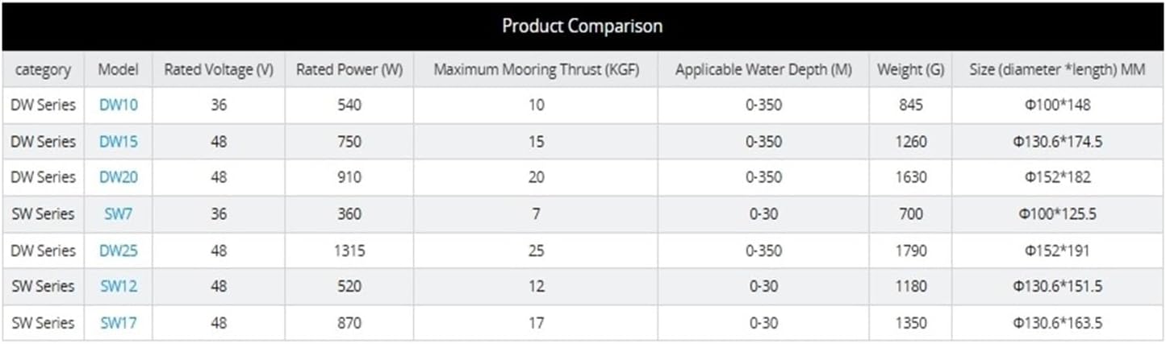The height and width of the screenshot is (344, 1166).
Task: Click the 845 weight cell
Action: [x=910, y=105]
